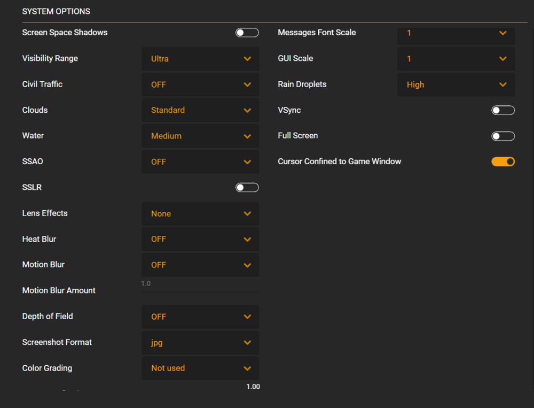Image resolution: width=534 pixels, height=408 pixels.
Task: Change the Water quality dropdown
Action: pyautogui.click(x=200, y=136)
